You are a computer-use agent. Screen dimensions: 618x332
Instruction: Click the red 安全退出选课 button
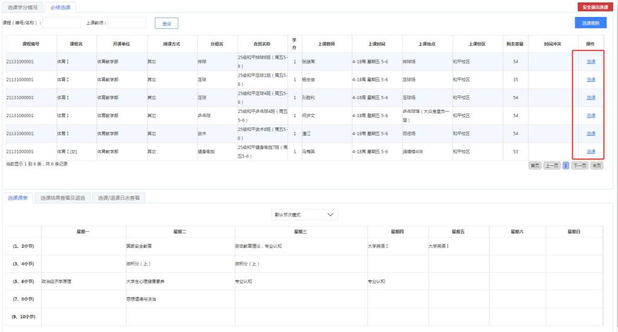(595, 7)
